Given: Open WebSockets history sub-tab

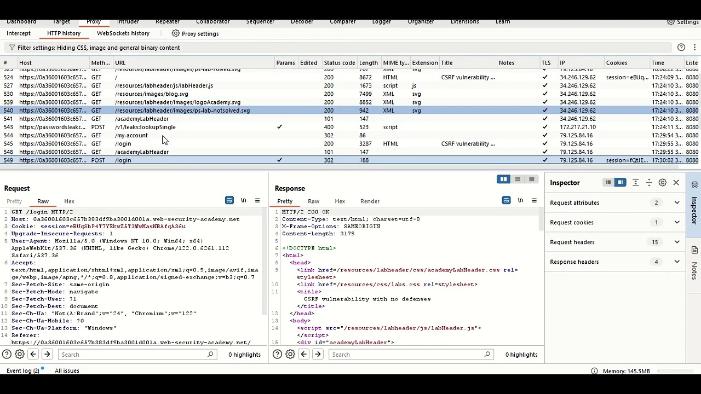Looking at the screenshot, I should tap(123, 33).
